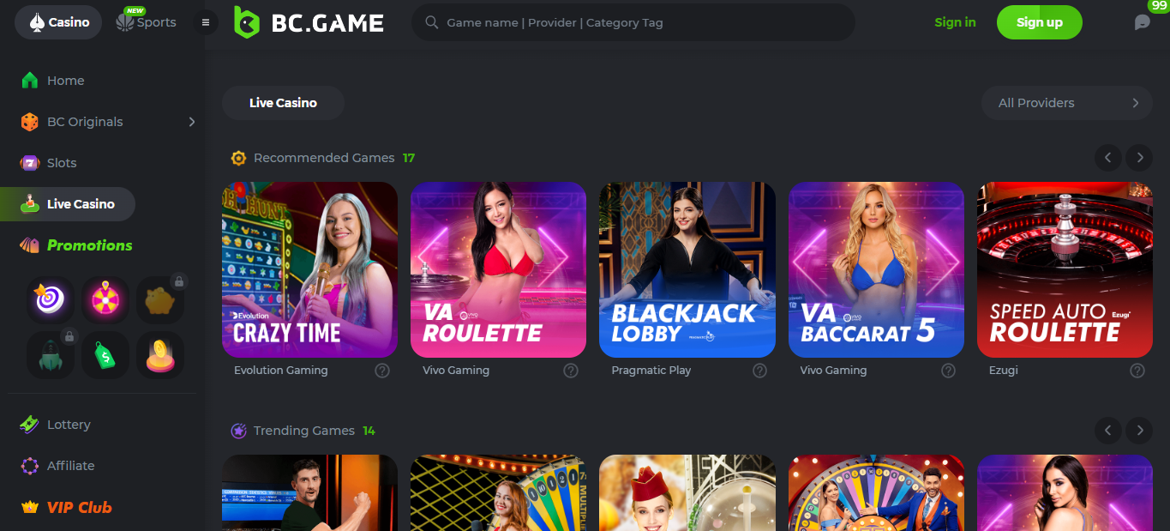Go to previous Trending Games using left arrow
Viewport: 1170px width, 531px height.
1107,431
